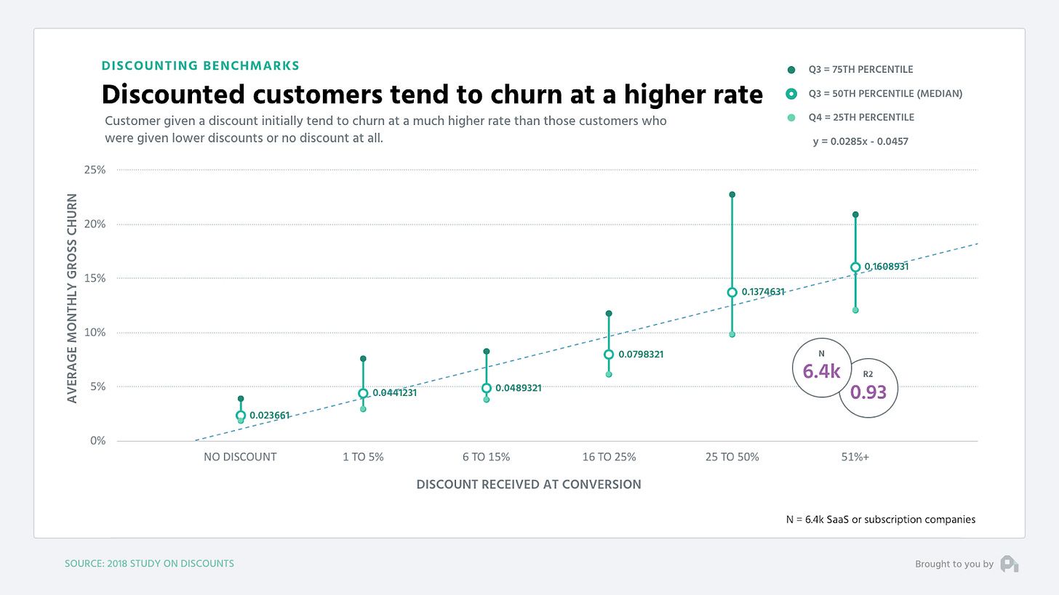
Task: Click the 50th percentile median legend marker
Action: 791,94
